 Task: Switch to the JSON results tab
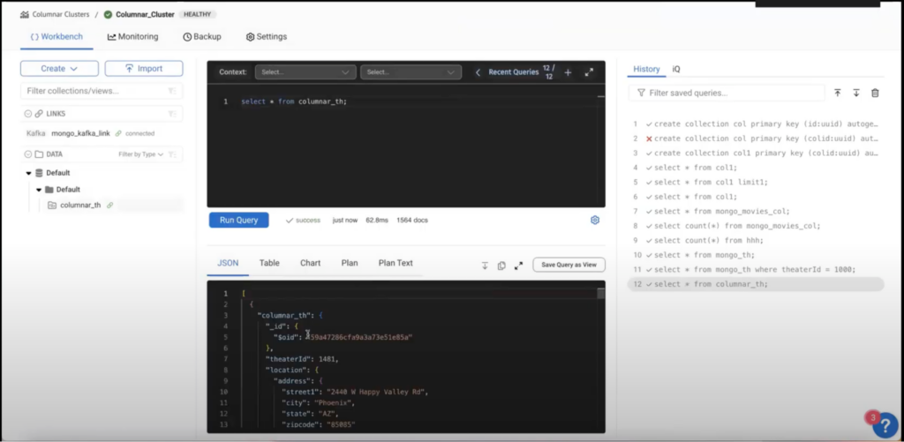tap(228, 263)
